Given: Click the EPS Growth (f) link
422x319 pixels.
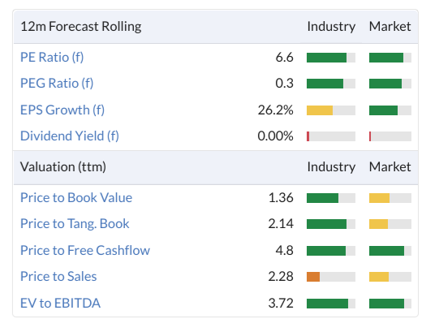Looking at the screenshot, I should pyautogui.click(x=62, y=110).
